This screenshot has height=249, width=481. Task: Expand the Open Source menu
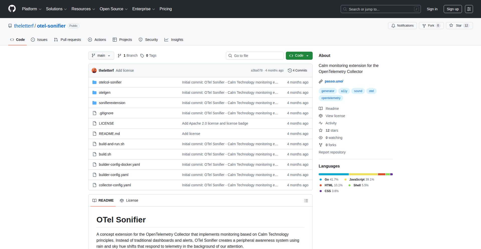(x=113, y=9)
